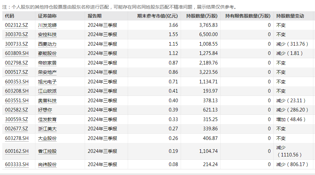315x175 pixels.
Task: Click the 川发龙蟒 security name link
Action: point(47,25)
